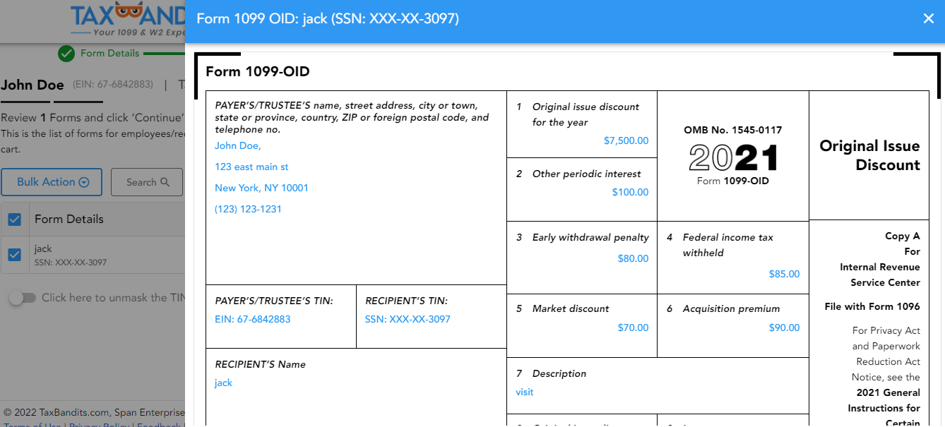945x427 pixels.
Task: Click payer name John Doe
Action: [x=237, y=145]
